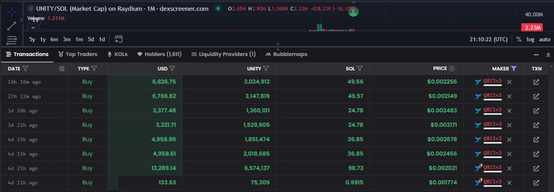Viewport: 554px width, 192px height.
Task: Select the trend line drawing tool
Action: (12, 25)
